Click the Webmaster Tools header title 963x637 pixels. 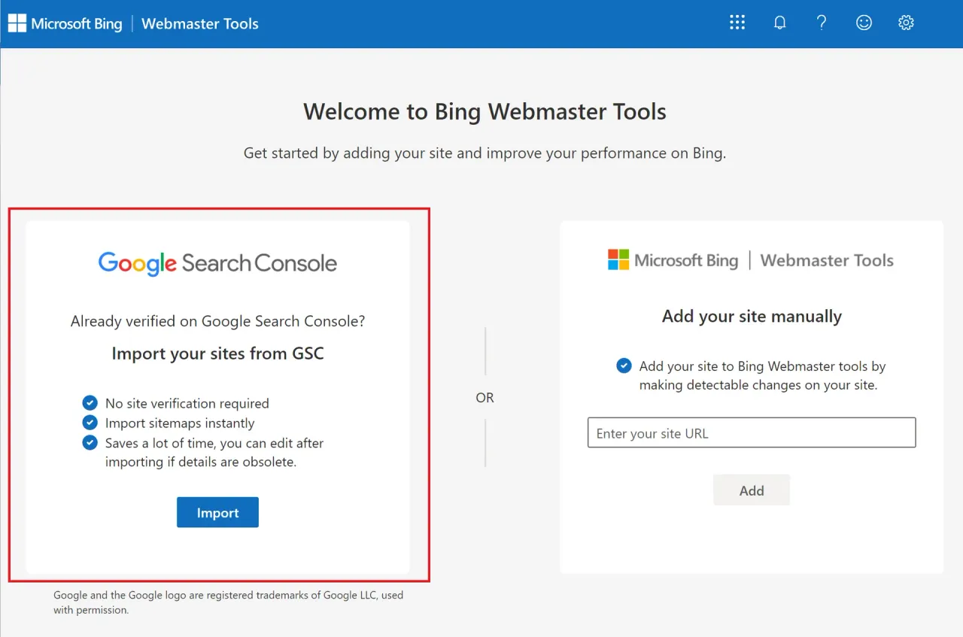tap(200, 23)
